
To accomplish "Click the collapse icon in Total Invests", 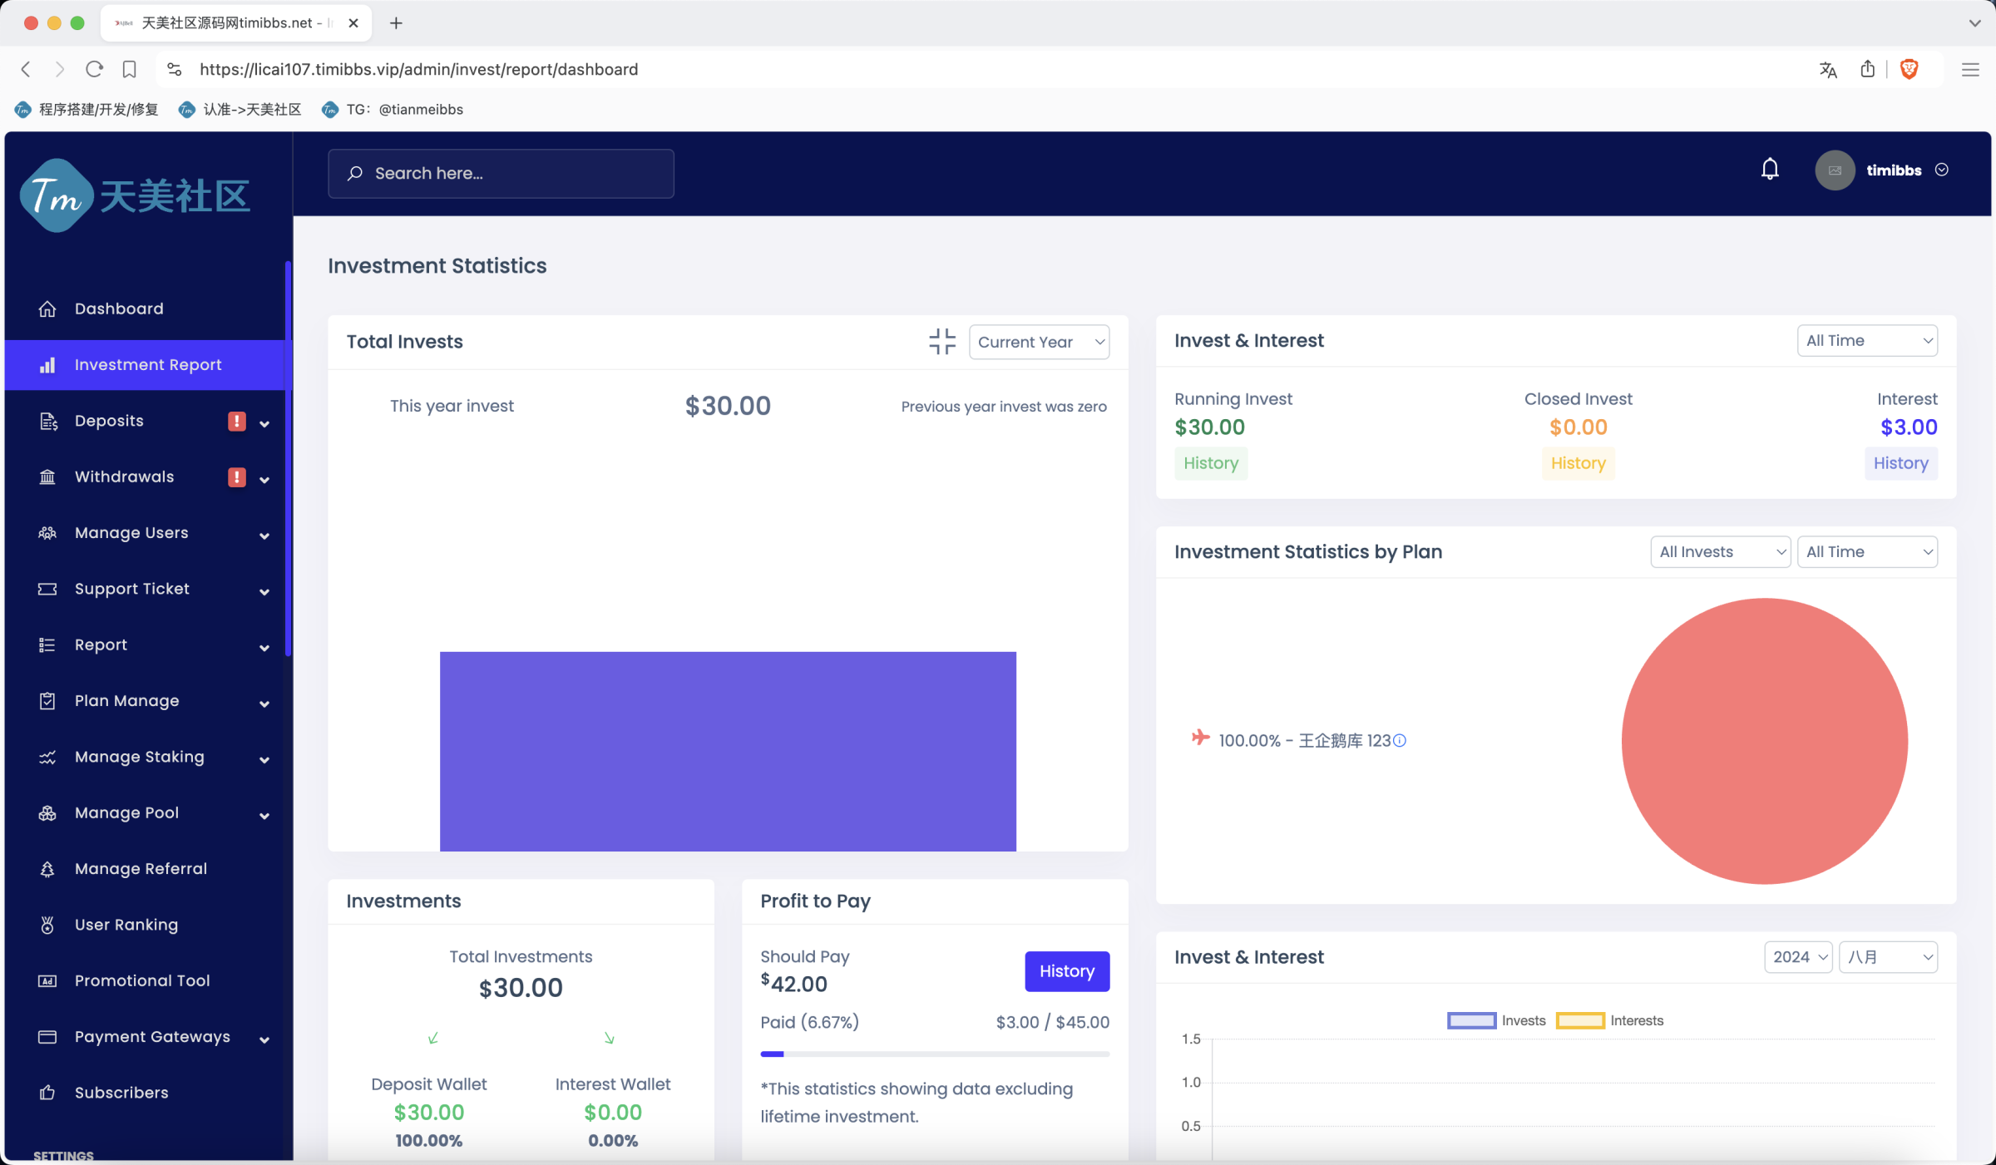I will [941, 341].
